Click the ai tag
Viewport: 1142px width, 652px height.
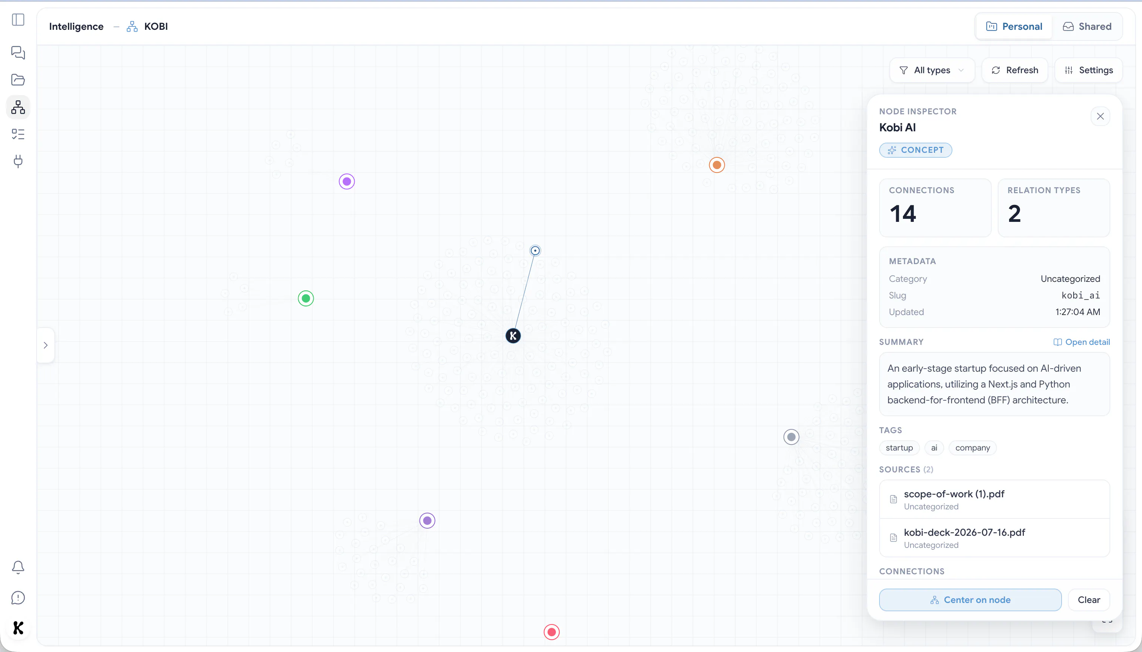[934, 448]
